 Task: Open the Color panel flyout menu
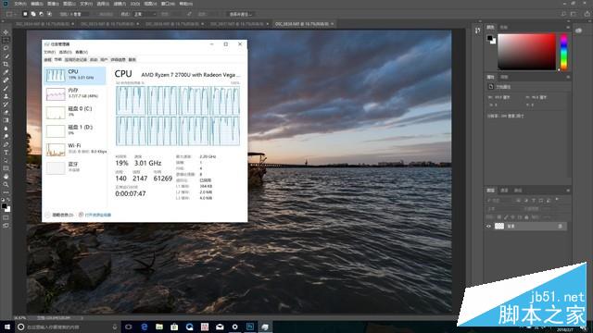coord(568,27)
